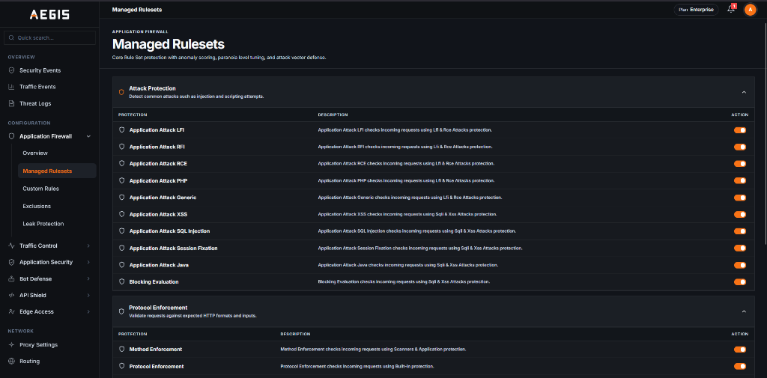This screenshot has width=767, height=378.
Task: Click Application Attack SQL Injection name
Action: 169,231
